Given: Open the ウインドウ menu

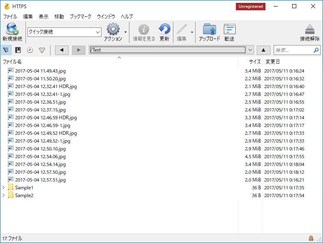Looking at the screenshot, I should pos(106,17).
